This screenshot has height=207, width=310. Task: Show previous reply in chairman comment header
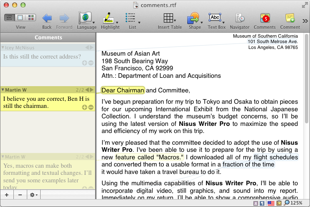click(87, 90)
